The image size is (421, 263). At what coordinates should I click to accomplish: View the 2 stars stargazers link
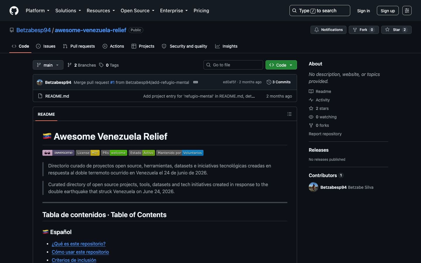(x=319, y=108)
